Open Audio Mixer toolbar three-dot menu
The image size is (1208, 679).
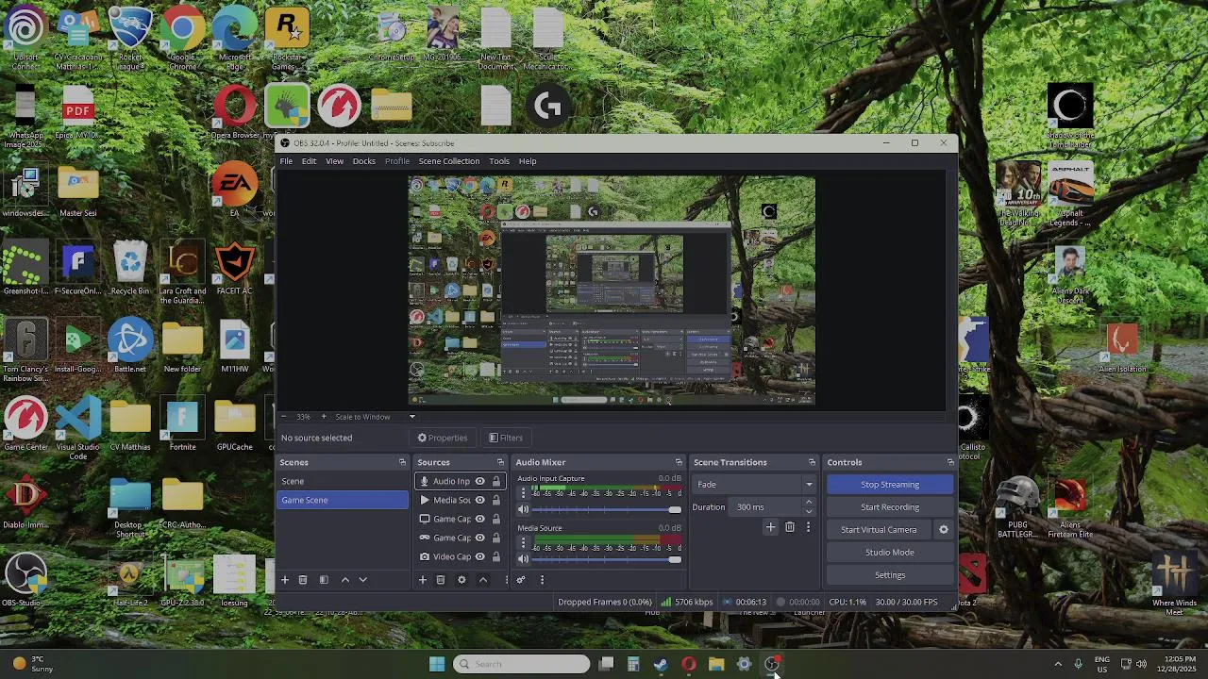[x=542, y=580]
